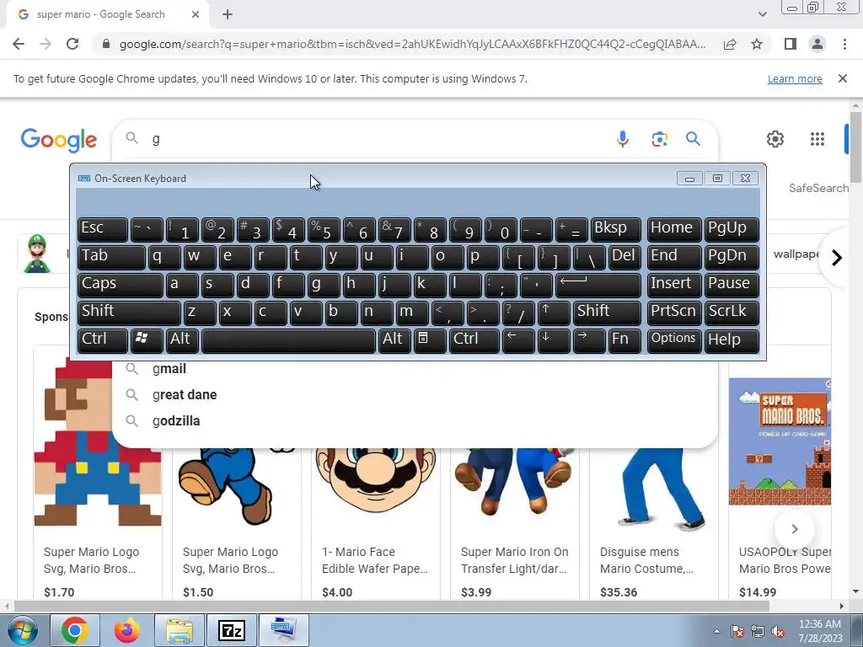Screen dimensions: 863x647
Task: Click the up arrow key
Action: pos(554,313)
